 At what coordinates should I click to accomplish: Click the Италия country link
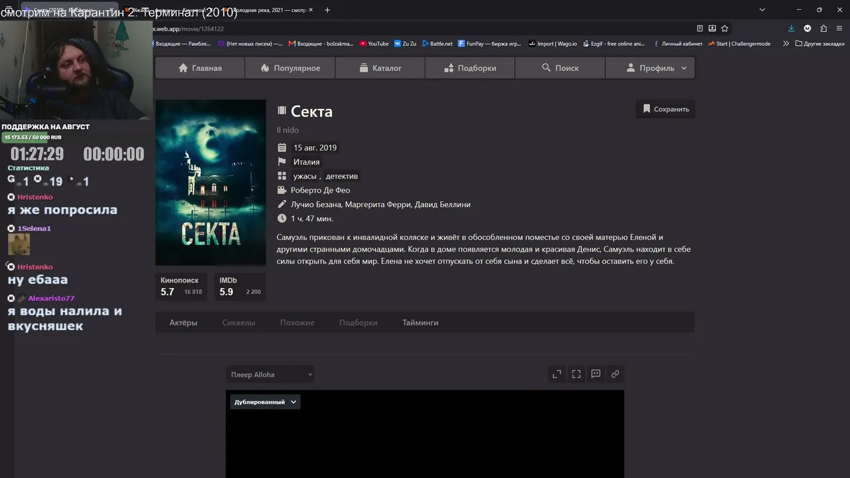(306, 162)
